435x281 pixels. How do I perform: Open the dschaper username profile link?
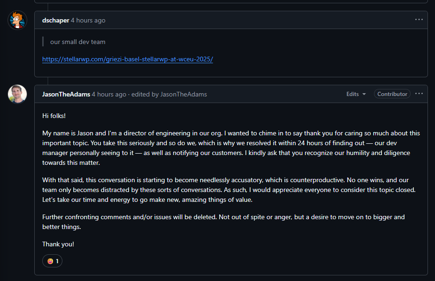pos(55,20)
